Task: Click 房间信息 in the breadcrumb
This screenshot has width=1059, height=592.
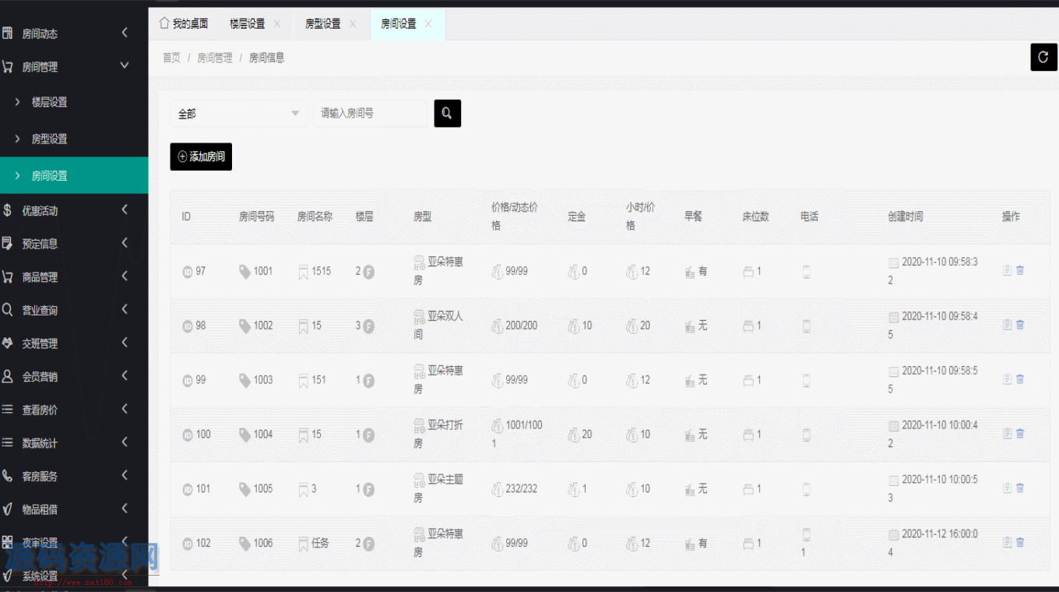Action: click(x=266, y=58)
